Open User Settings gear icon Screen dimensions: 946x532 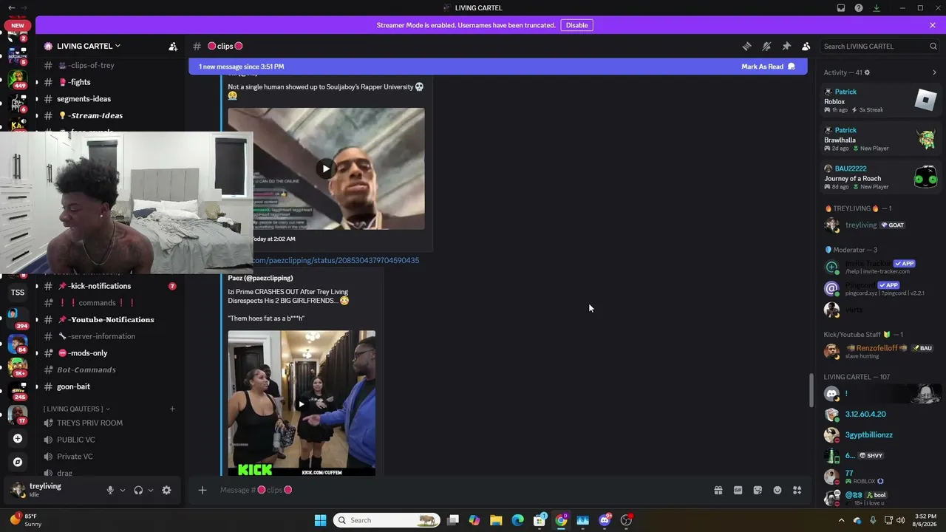click(166, 490)
